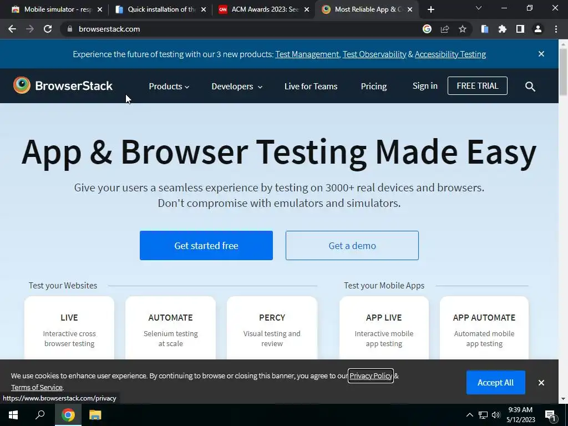Open the Privacy Policy link
The width and height of the screenshot is (568, 426).
coord(371,376)
